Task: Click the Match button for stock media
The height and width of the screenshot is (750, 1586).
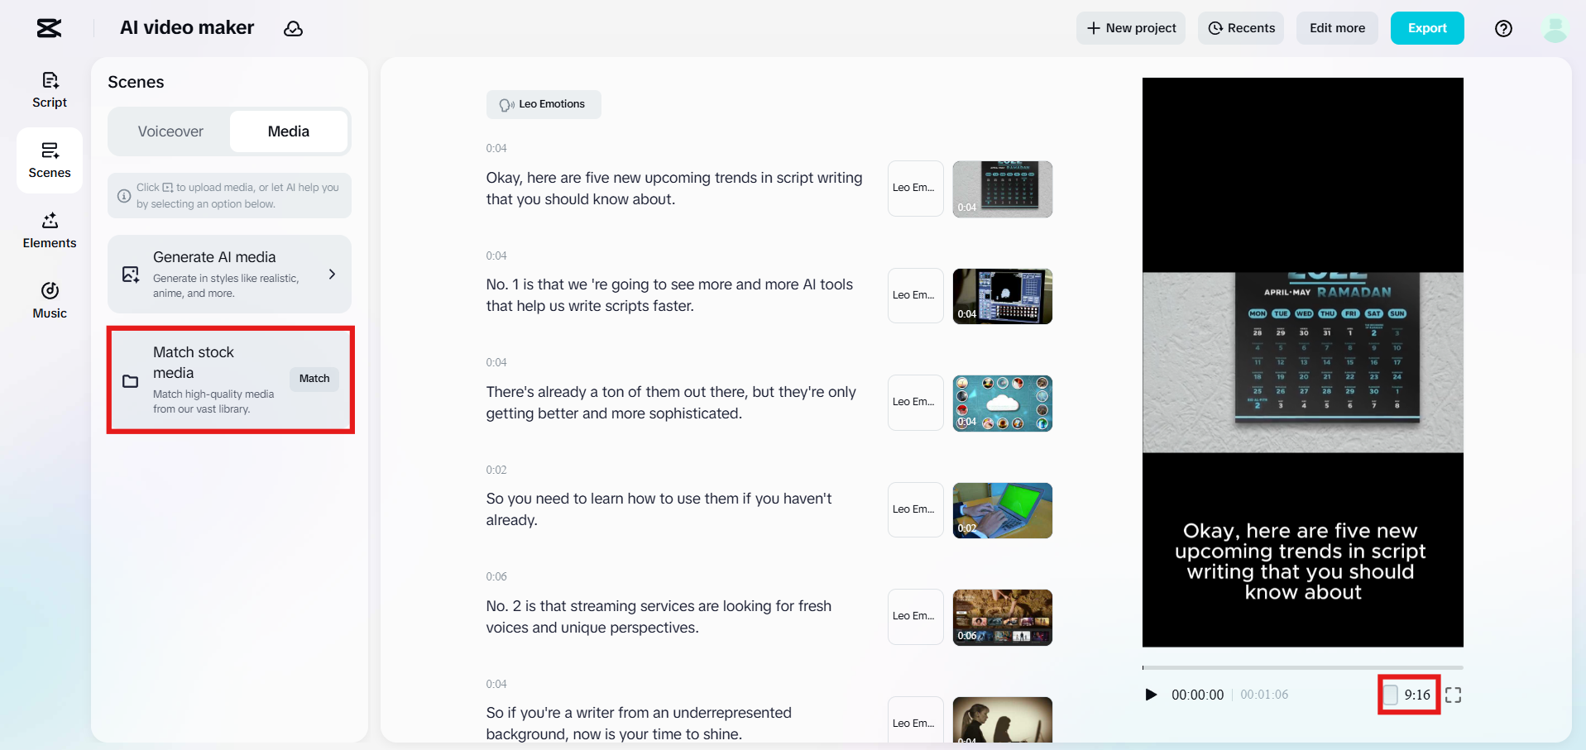Action: (314, 379)
